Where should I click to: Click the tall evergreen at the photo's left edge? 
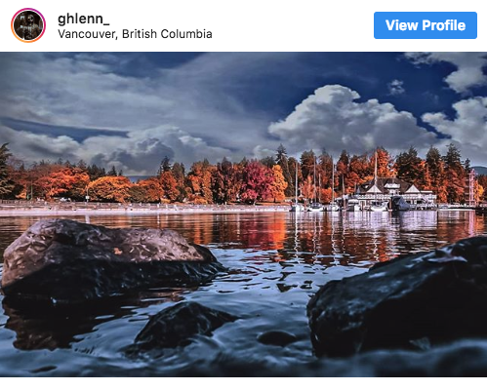tap(5, 171)
